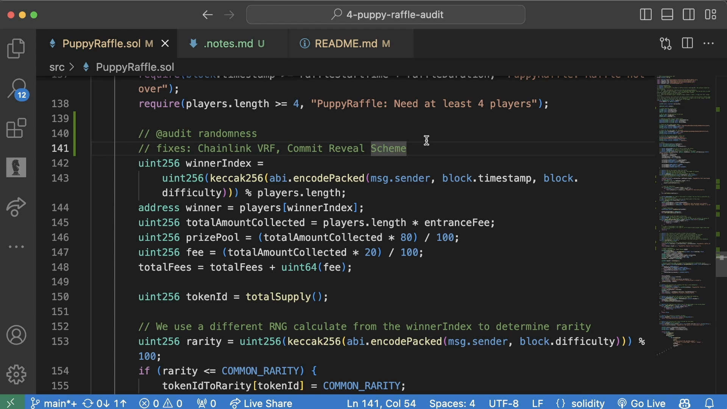Toggle the primary sidebar visibility

tap(645, 15)
